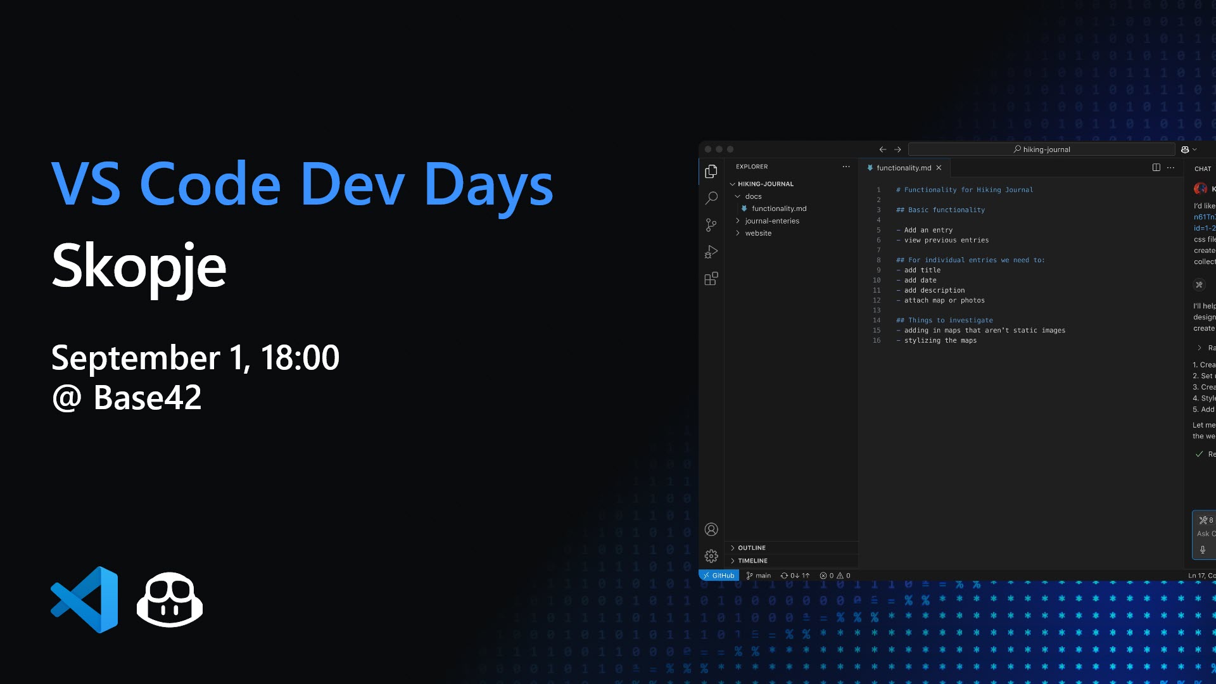
Task: Open the n61Tn link in the chat
Action: (1205, 217)
